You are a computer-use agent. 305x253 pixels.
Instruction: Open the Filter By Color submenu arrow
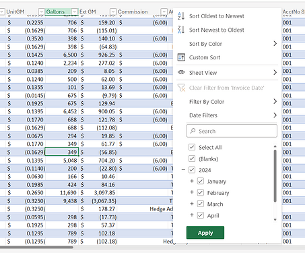tap(275, 101)
